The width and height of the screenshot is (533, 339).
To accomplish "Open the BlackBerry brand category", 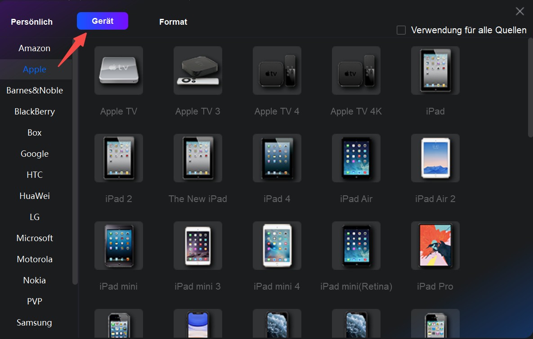I will tap(34, 111).
